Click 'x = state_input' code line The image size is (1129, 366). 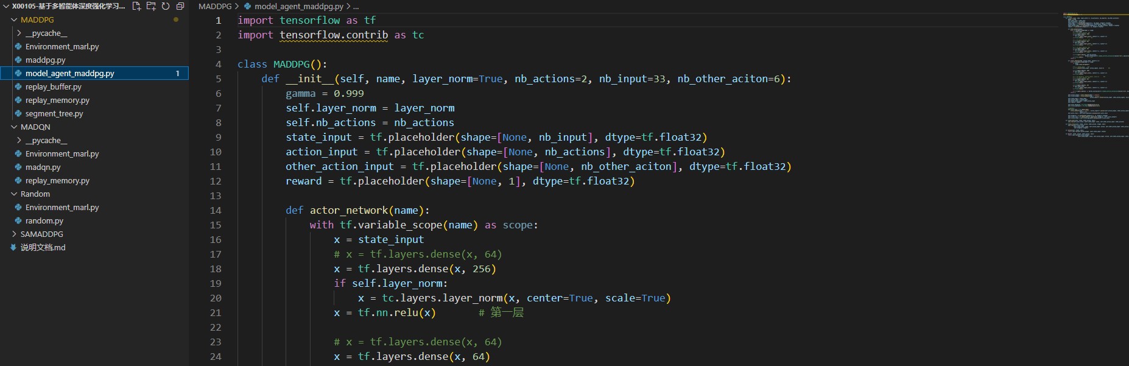378,240
